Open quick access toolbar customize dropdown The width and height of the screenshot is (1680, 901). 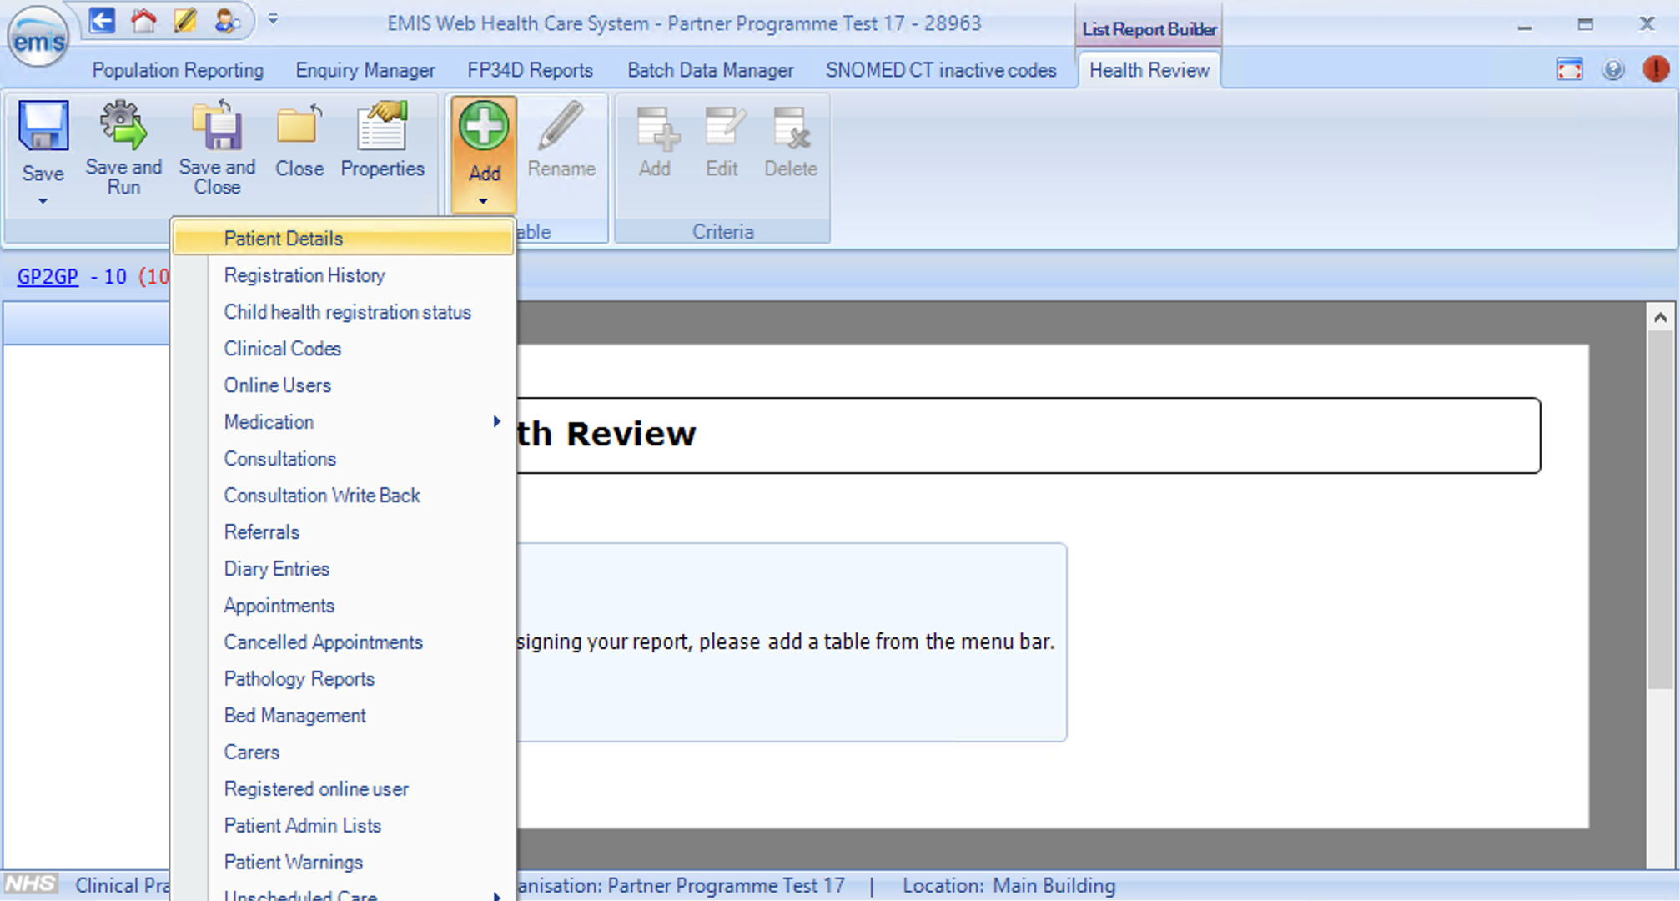(273, 19)
